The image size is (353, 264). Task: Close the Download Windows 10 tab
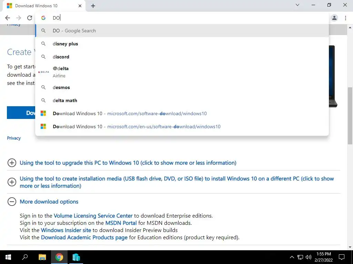pyautogui.click(x=80, y=6)
